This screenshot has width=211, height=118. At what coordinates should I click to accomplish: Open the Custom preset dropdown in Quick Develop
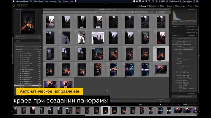[x=177, y=27]
